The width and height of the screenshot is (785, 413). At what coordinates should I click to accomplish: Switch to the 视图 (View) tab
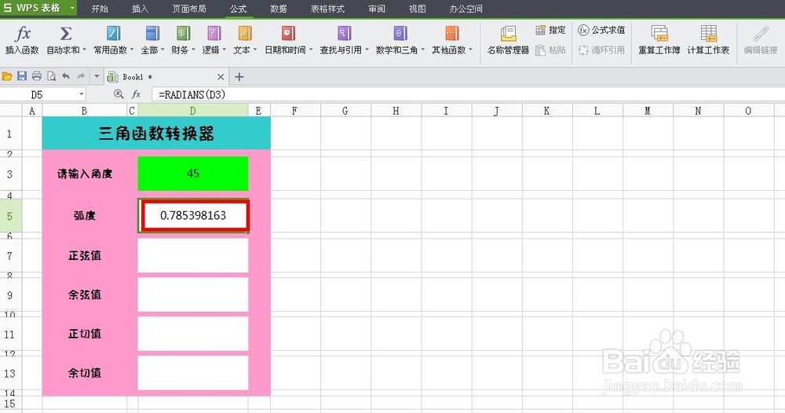[417, 9]
